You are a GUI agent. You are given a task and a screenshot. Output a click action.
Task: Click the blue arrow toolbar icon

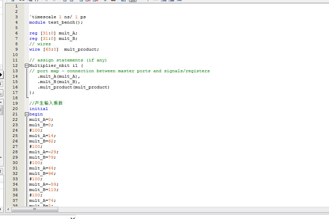[122, 1]
